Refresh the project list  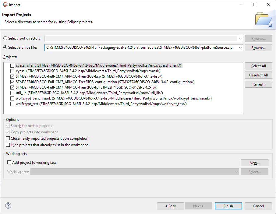click(258, 84)
